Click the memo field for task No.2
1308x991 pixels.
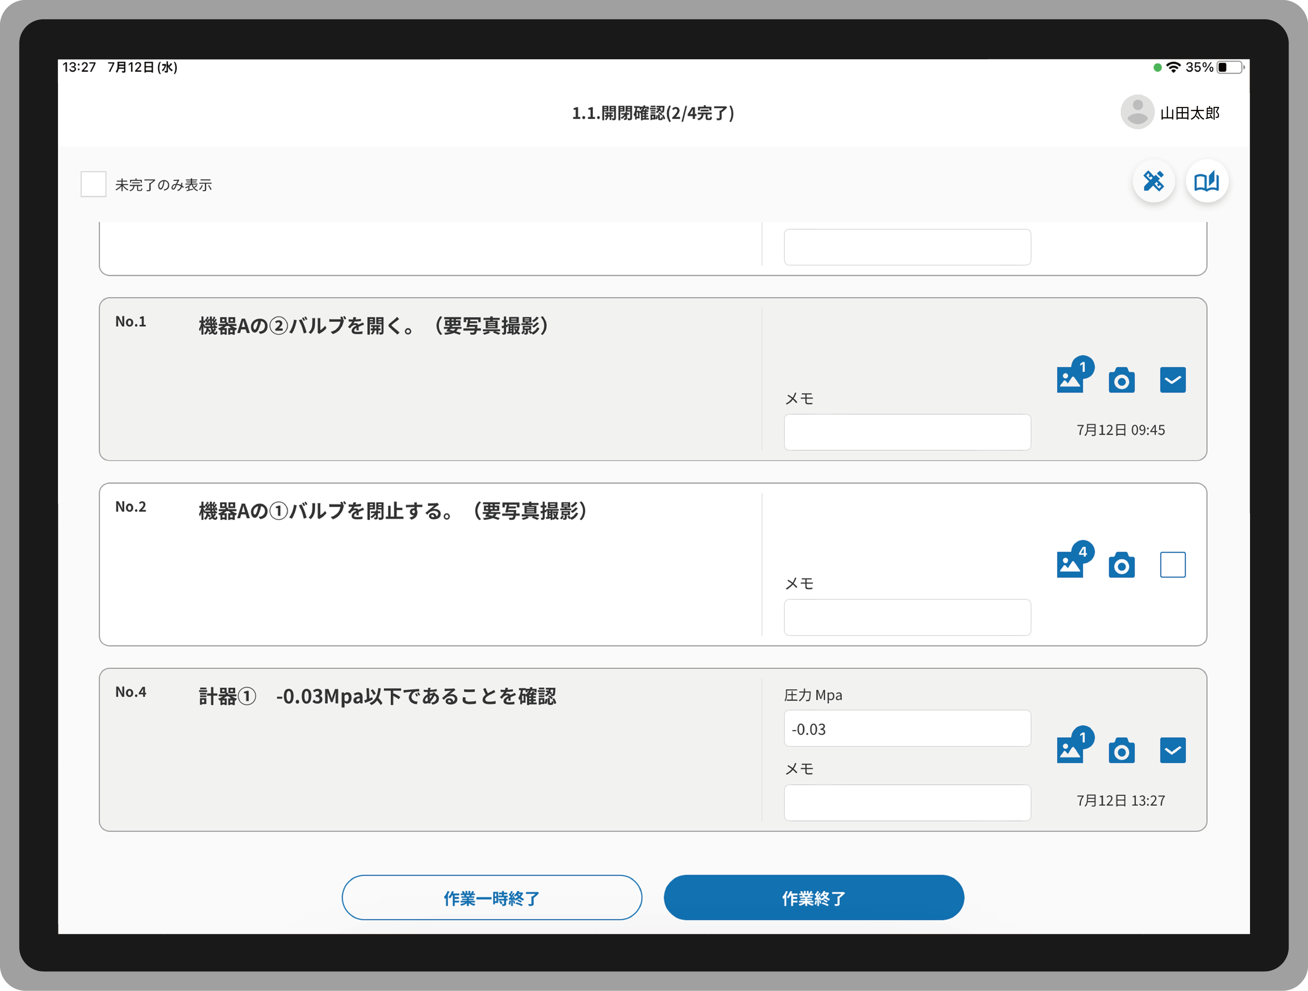[x=907, y=617]
